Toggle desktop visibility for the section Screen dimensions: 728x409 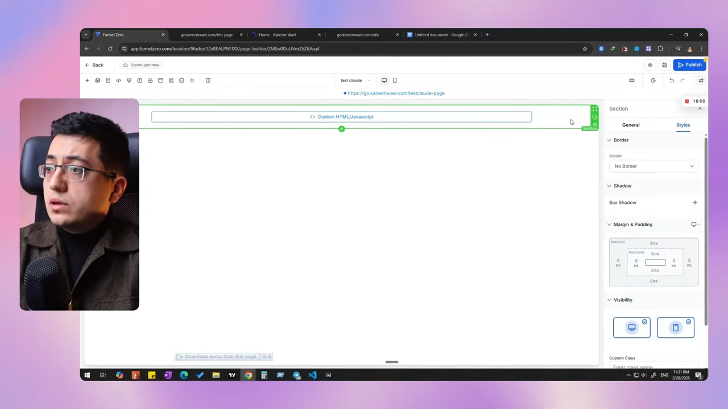tap(631, 328)
